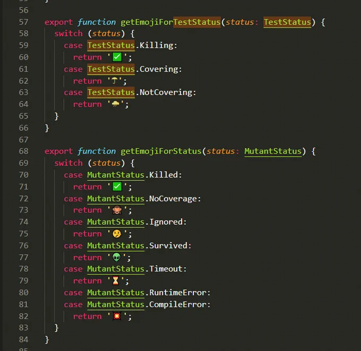Click the MutantStatus type annotation on line 68
Image resolution: width=361 pixels, height=351 pixels.
273,151
